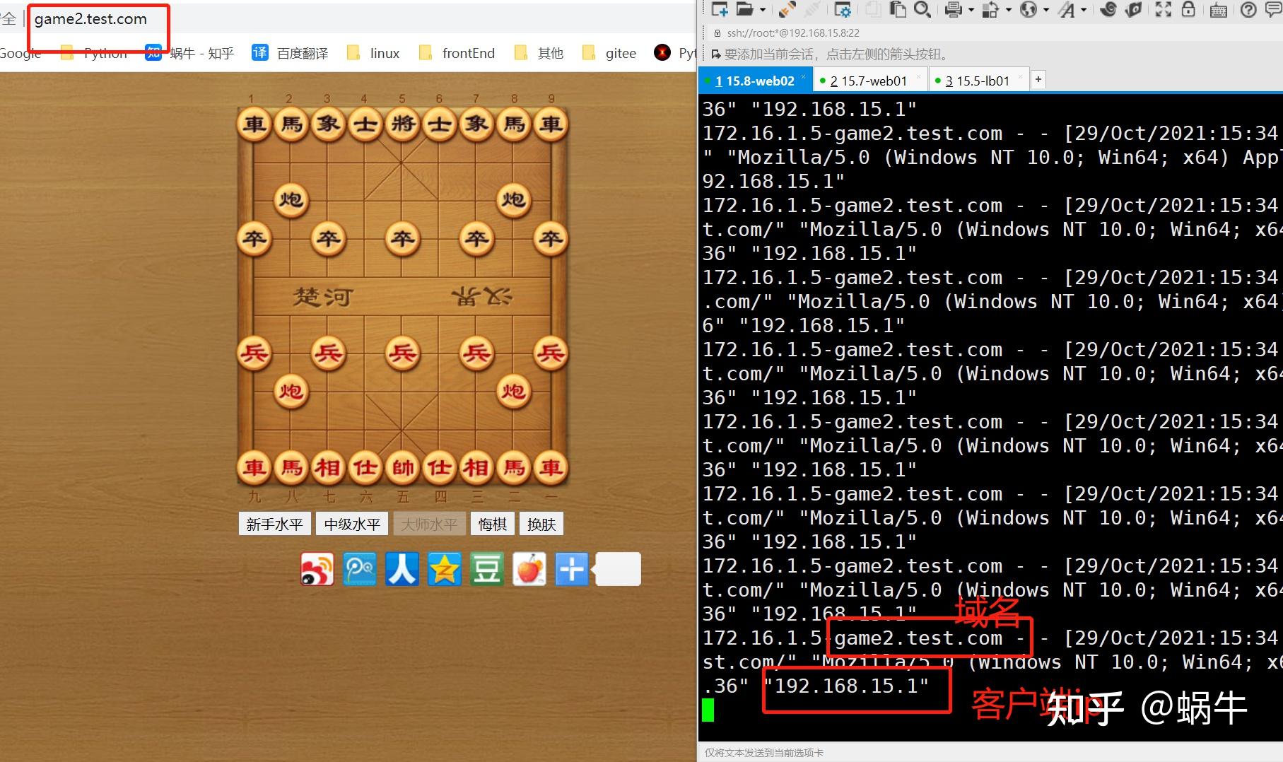
Task: Click the 仅将文本发送到当前选项卡 status text
Action: pyautogui.click(x=764, y=753)
